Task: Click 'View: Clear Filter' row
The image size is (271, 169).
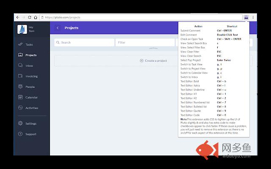Action: [214, 52]
